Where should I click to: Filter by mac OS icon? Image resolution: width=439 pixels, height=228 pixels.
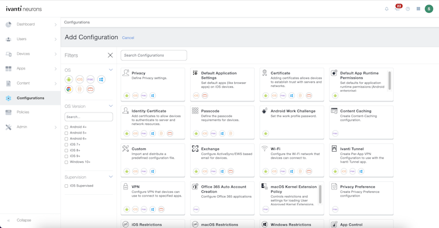[x=90, y=79]
